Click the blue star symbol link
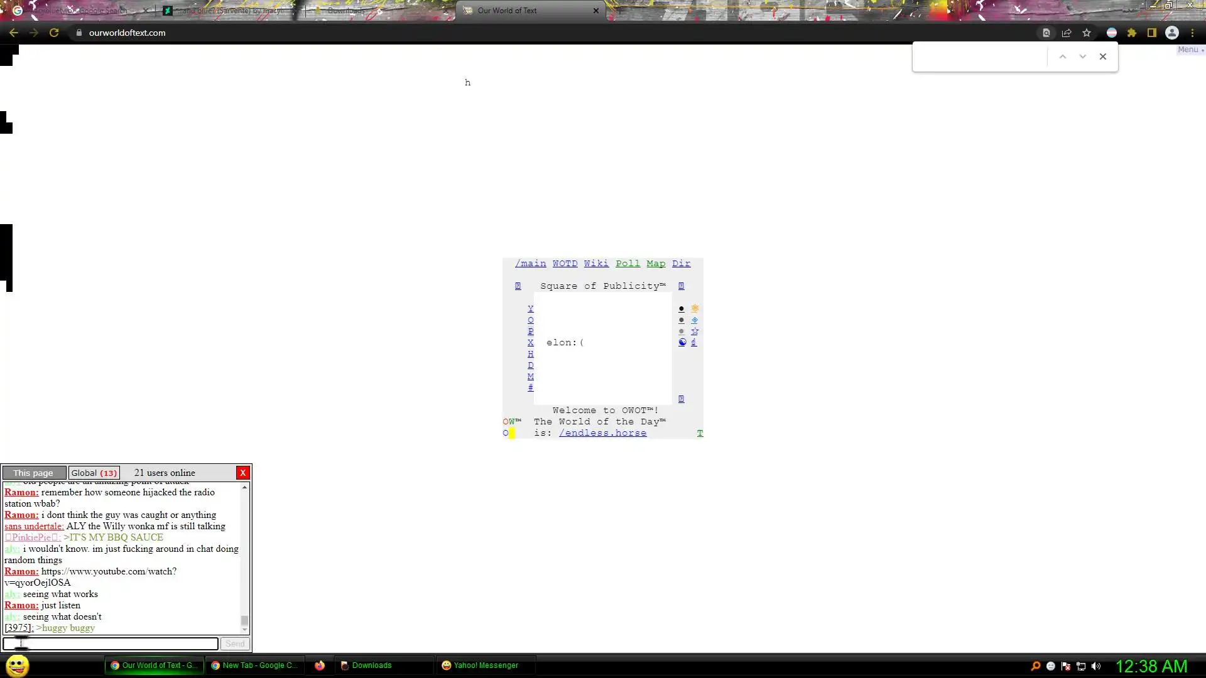This screenshot has height=678, width=1206. click(695, 331)
